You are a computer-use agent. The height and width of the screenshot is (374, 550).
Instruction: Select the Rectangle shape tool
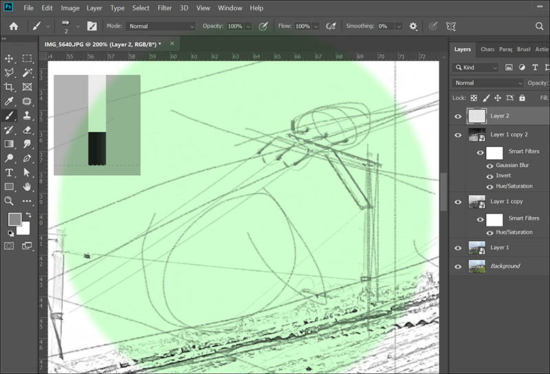[9, 187]
